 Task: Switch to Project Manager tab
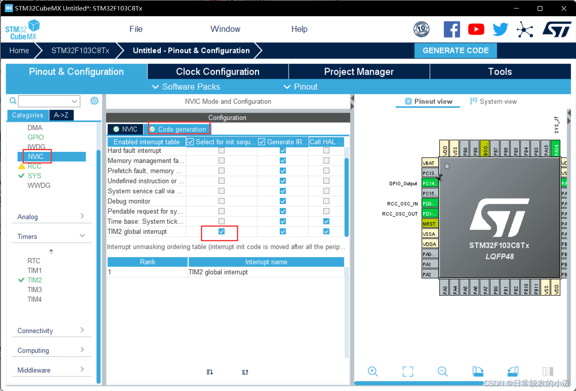pyautogui.click(x=359, y=72)
